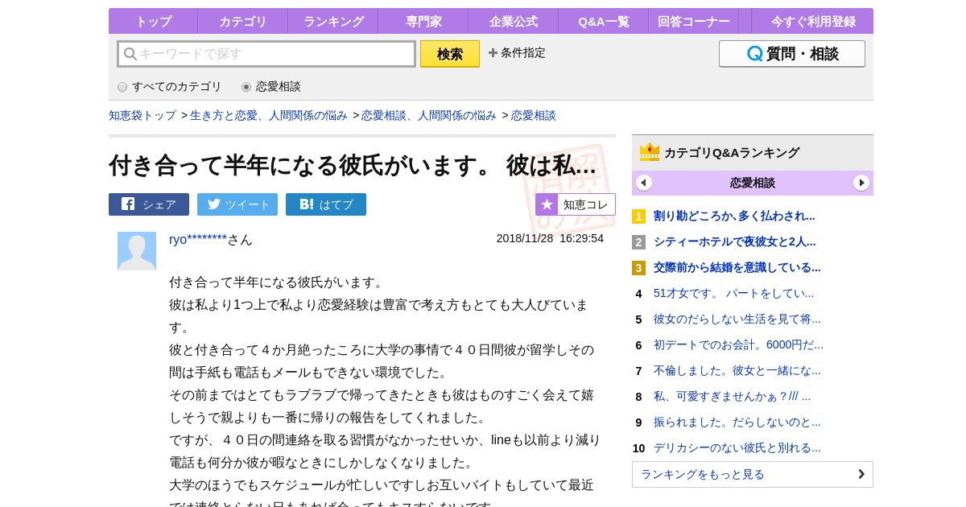Click the question title heading
Viewport: 966px width, 507px height.
tap(353, 165)
